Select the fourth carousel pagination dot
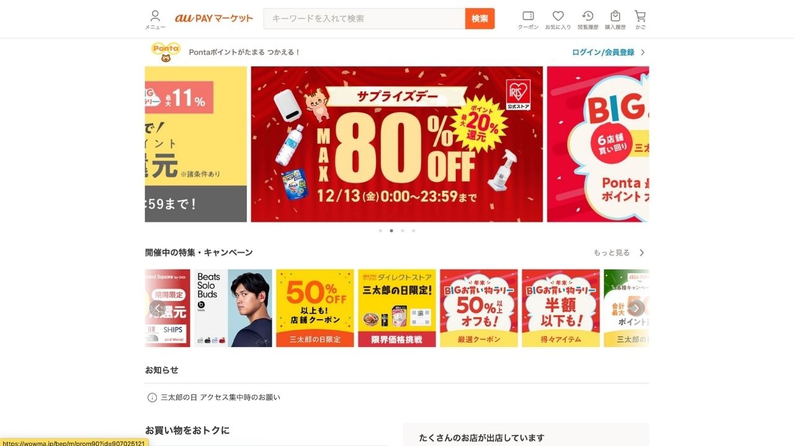The image size is (794, 446). pos(414,230)
